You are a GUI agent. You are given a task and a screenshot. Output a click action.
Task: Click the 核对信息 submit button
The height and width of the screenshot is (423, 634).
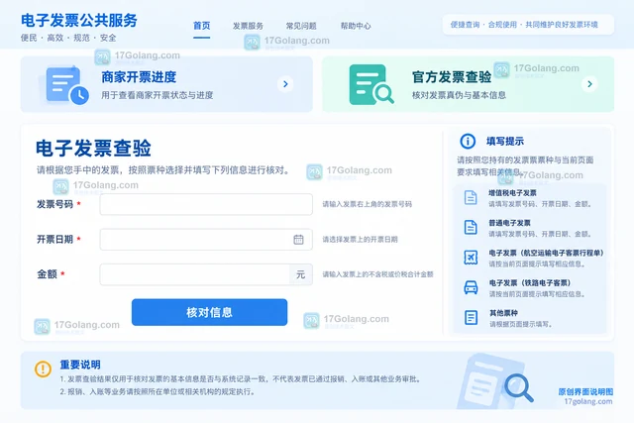209,312
